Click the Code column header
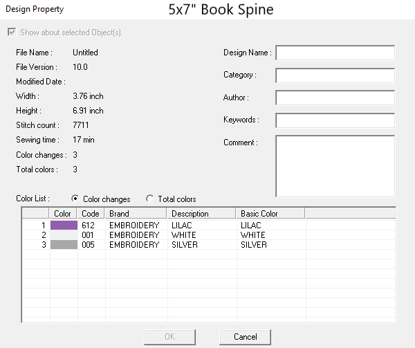 pos(91,214)
